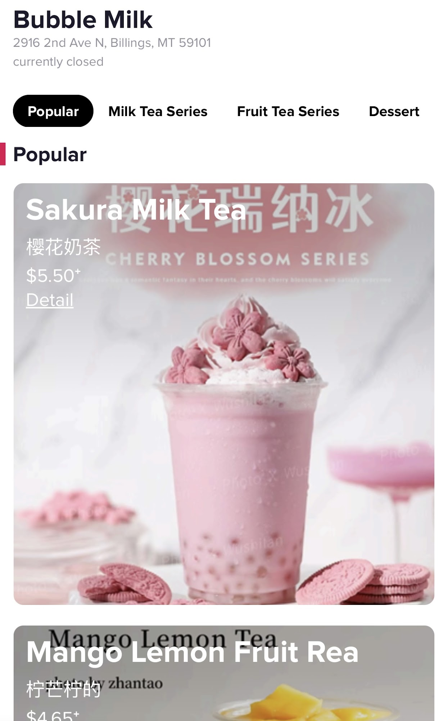
Task: Click the Bubble Milk restaurant name
Action: pos(83,20)
